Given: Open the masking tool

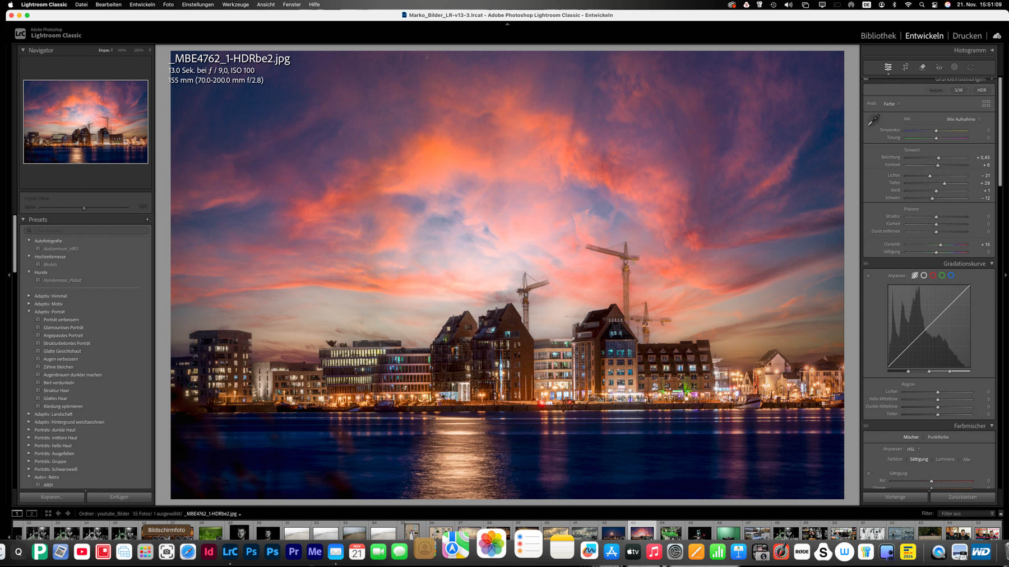Looking at the screenshot, I should (x=955, y=67).
